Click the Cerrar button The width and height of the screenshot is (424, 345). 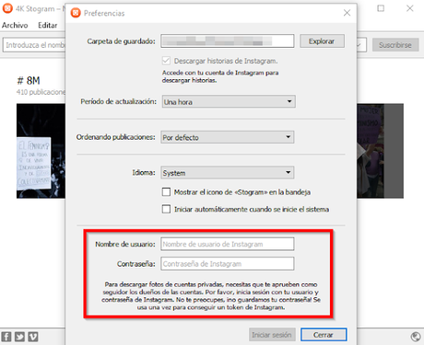coord(324,335)
